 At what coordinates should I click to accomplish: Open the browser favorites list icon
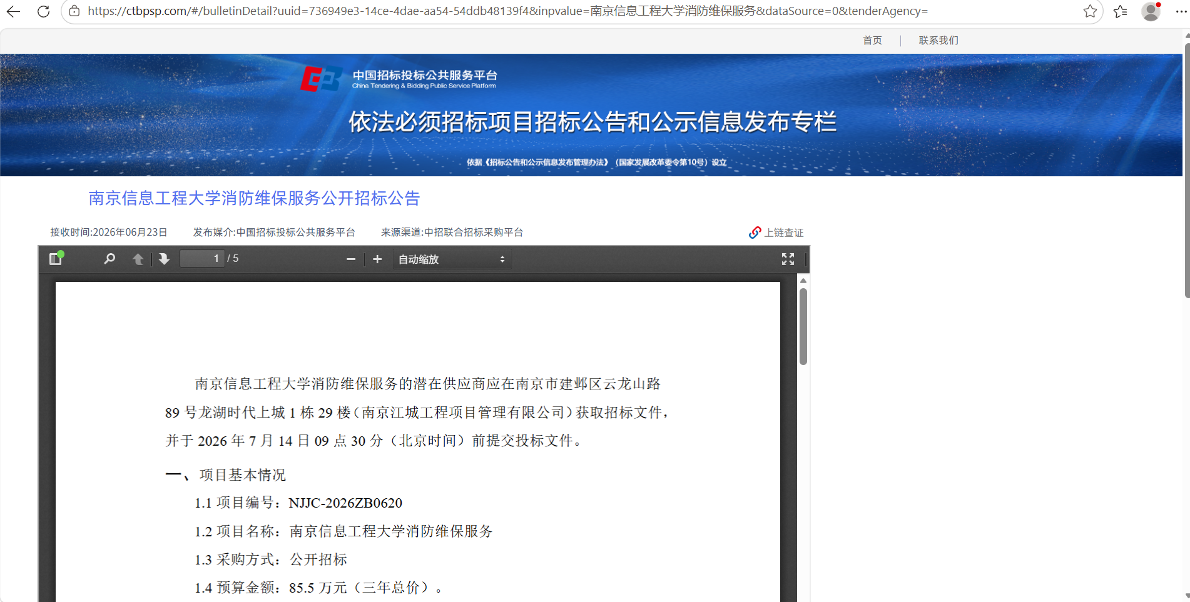[x=1121, y=11]
